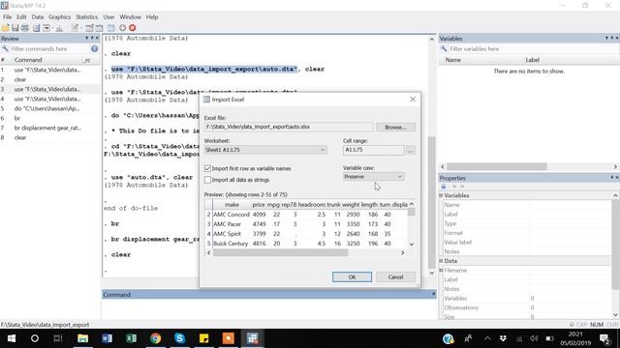Click OK in Import Excel dialog

[352, 277]
